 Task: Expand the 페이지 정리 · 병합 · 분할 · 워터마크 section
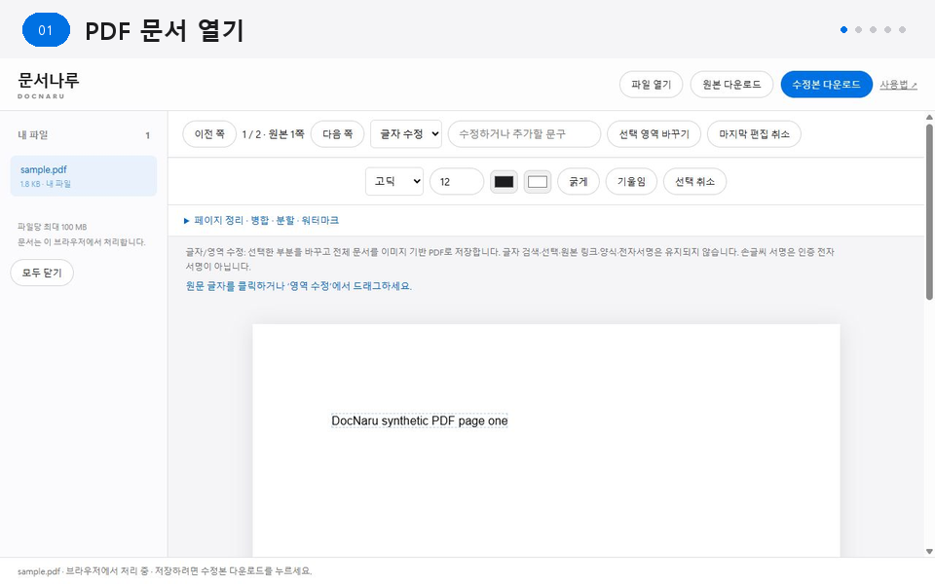[261, 221]
